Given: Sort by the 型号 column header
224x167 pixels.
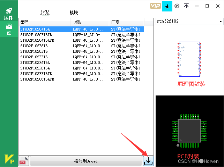Looking at the screenshot, I should (x=45, y=22).
